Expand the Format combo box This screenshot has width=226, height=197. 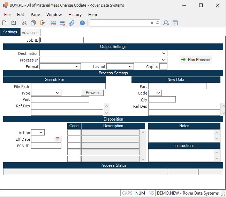click(77, 66)
